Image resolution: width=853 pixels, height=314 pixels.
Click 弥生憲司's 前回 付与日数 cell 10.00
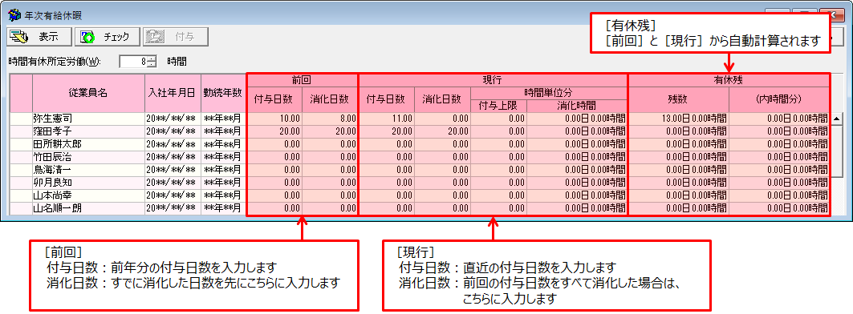[274, 118]
